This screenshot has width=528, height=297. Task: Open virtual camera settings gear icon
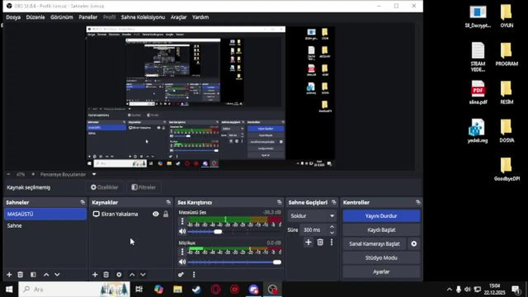click(414, 244)
